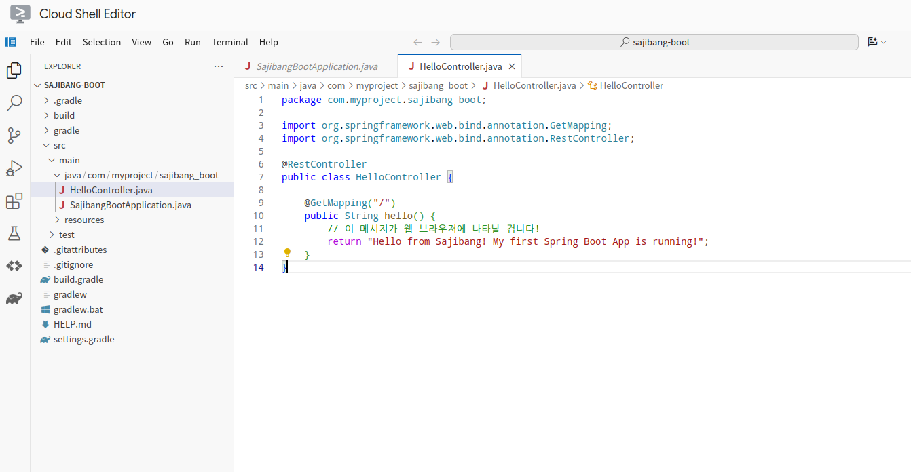
Task: Select the Gradle elephant icon in the sidebar
Action: [x=14, y=298]
